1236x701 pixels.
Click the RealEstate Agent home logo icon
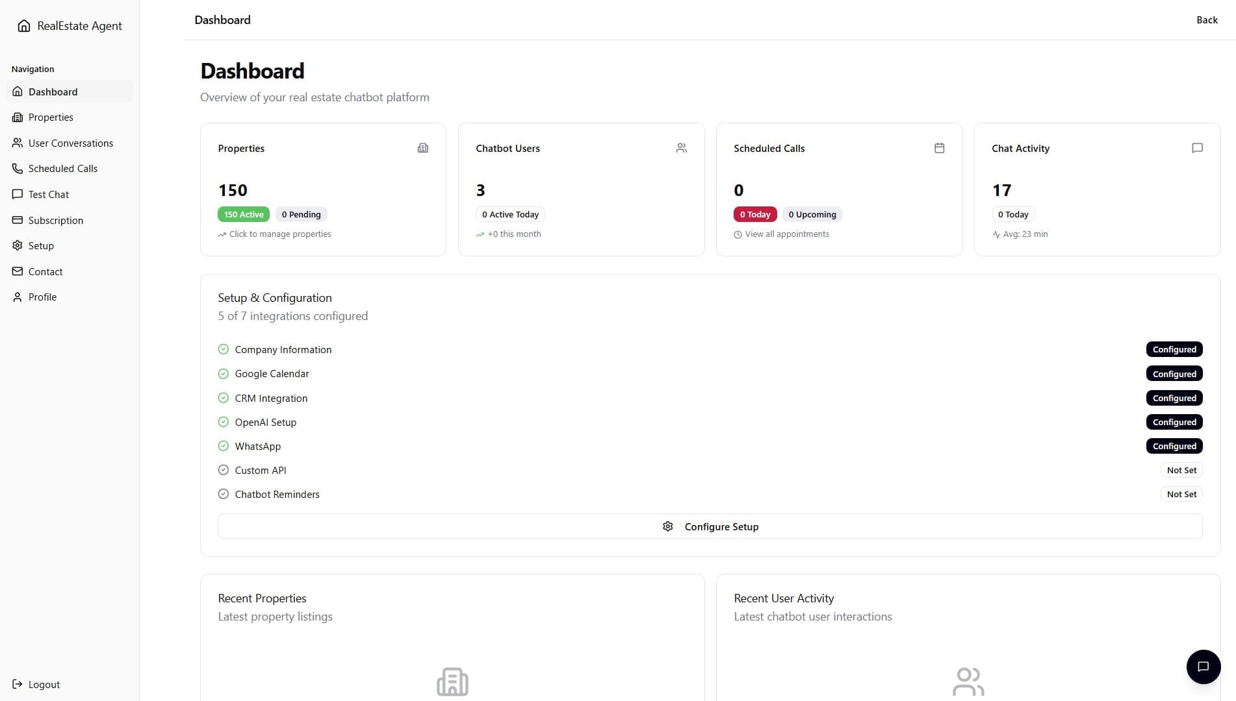[x=24, y=26]
